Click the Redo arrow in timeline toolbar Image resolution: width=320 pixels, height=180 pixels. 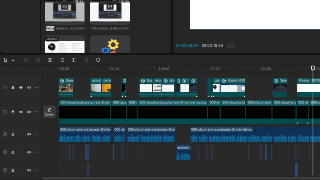click(x=38, y=60)
